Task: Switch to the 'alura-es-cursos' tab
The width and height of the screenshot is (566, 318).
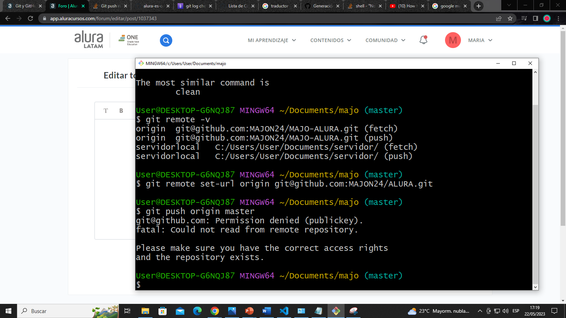Action: click(152, 6)
